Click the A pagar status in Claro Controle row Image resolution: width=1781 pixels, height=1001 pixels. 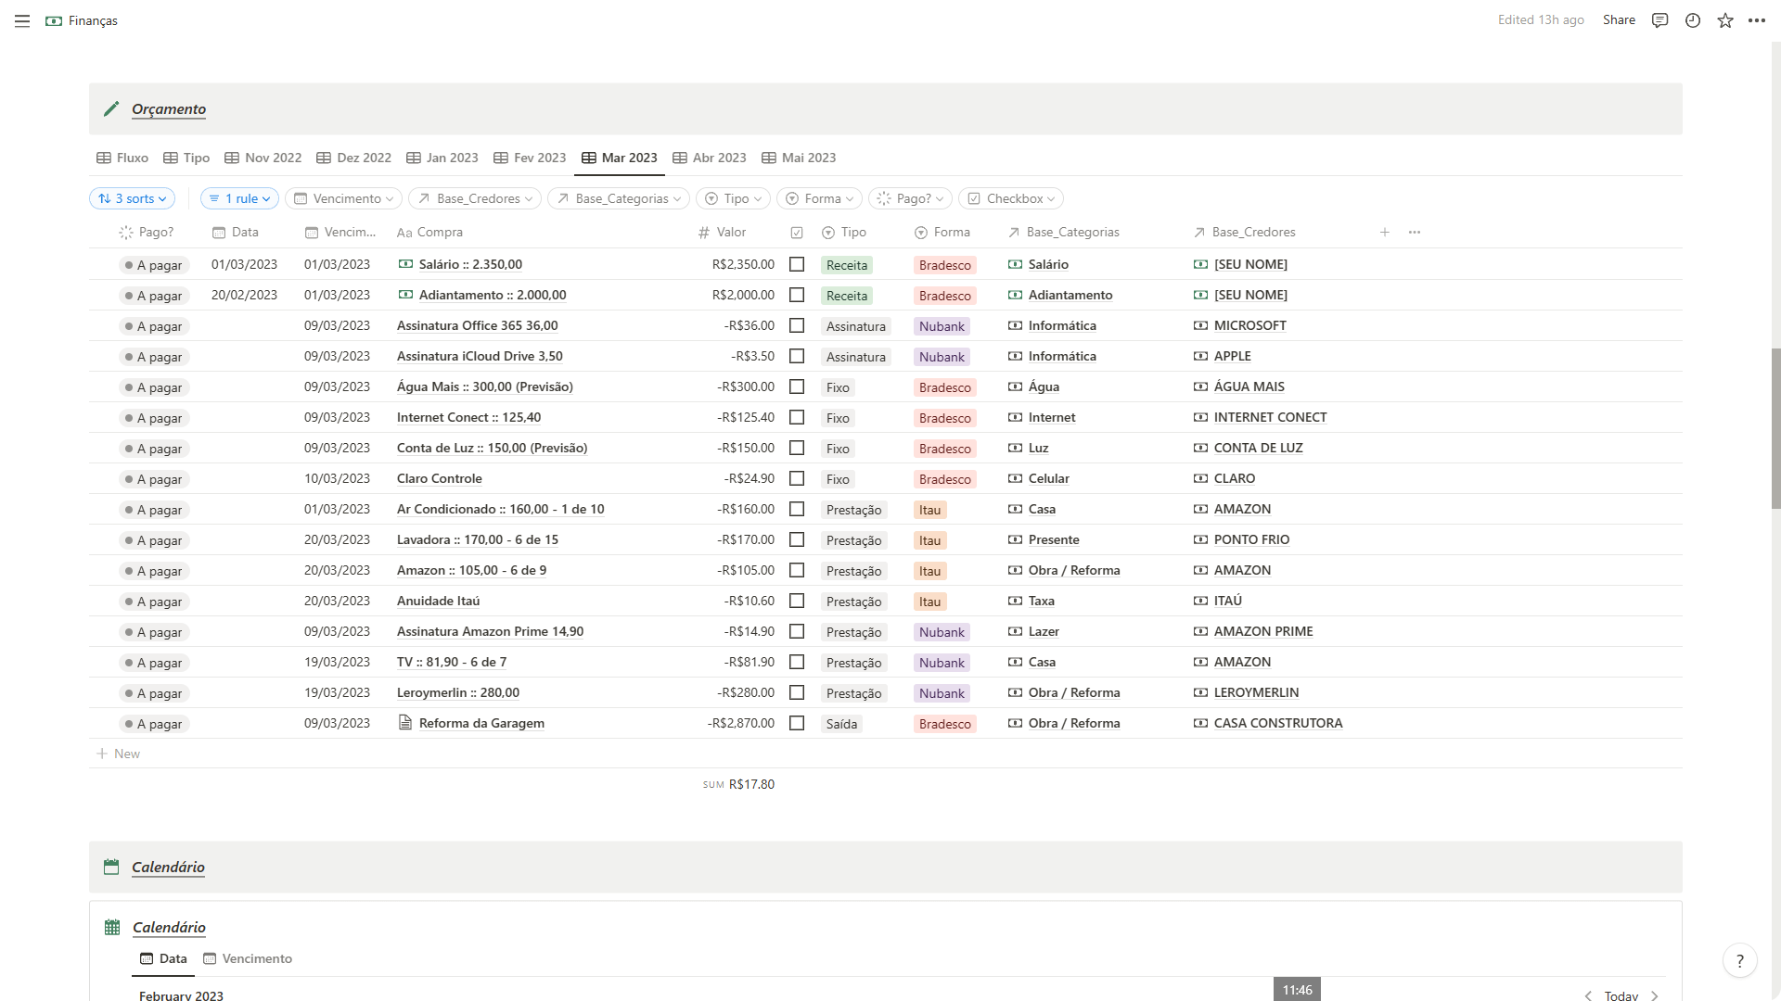pyautogui.click(x=154, y=479)
